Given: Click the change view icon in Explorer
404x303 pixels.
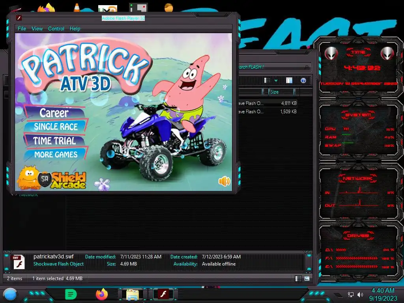Looking at the screenshot, I should tap(267, 80).
